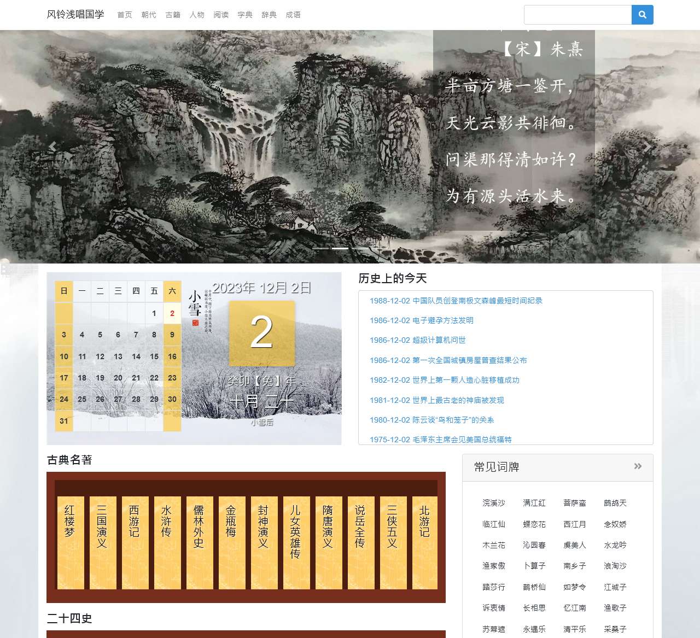
Task: Open the 蝶恋花 cipai link
Action: pyautogui.click(x=534, y=524)
